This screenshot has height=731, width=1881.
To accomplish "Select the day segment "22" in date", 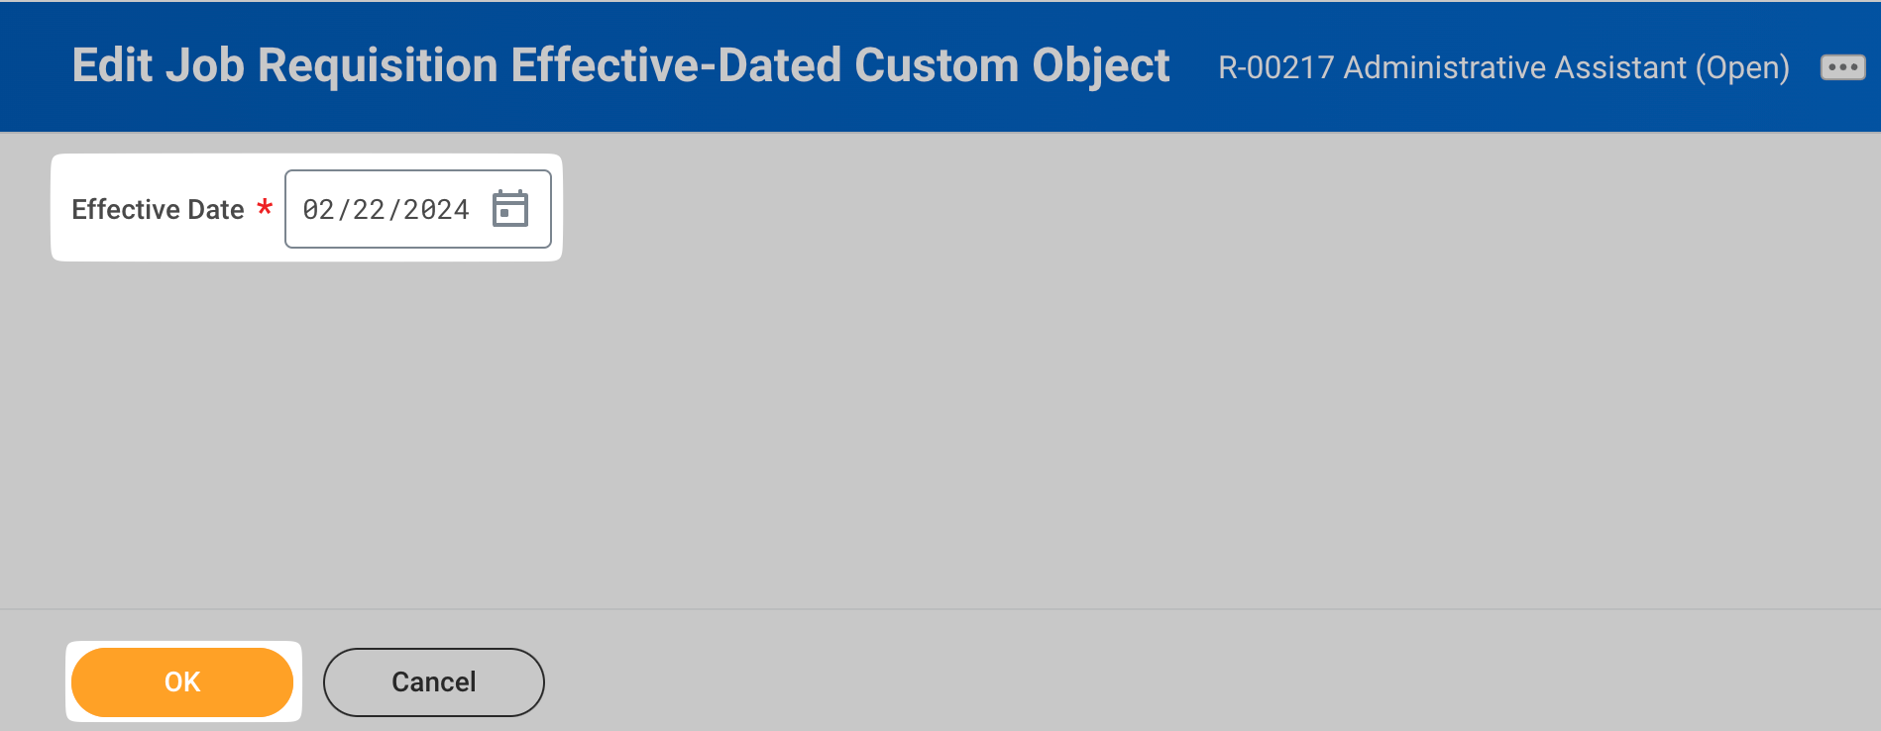I will tap(369, 210).
